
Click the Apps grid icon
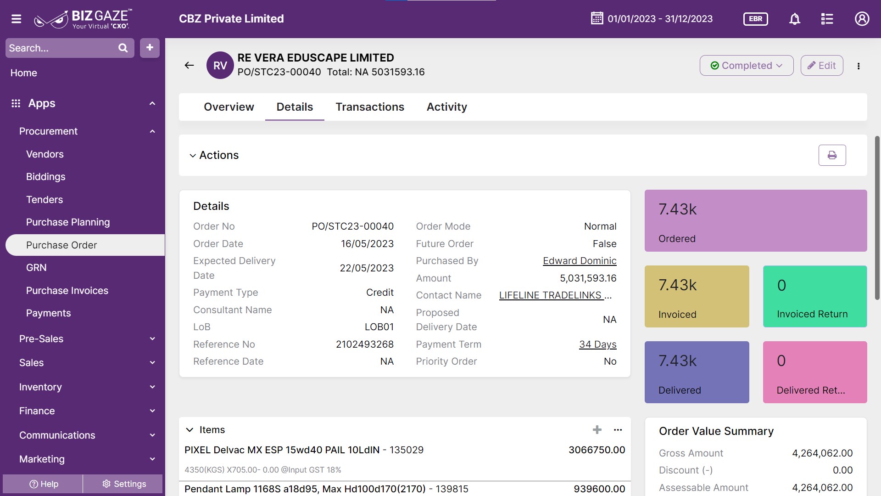[16, 103]
